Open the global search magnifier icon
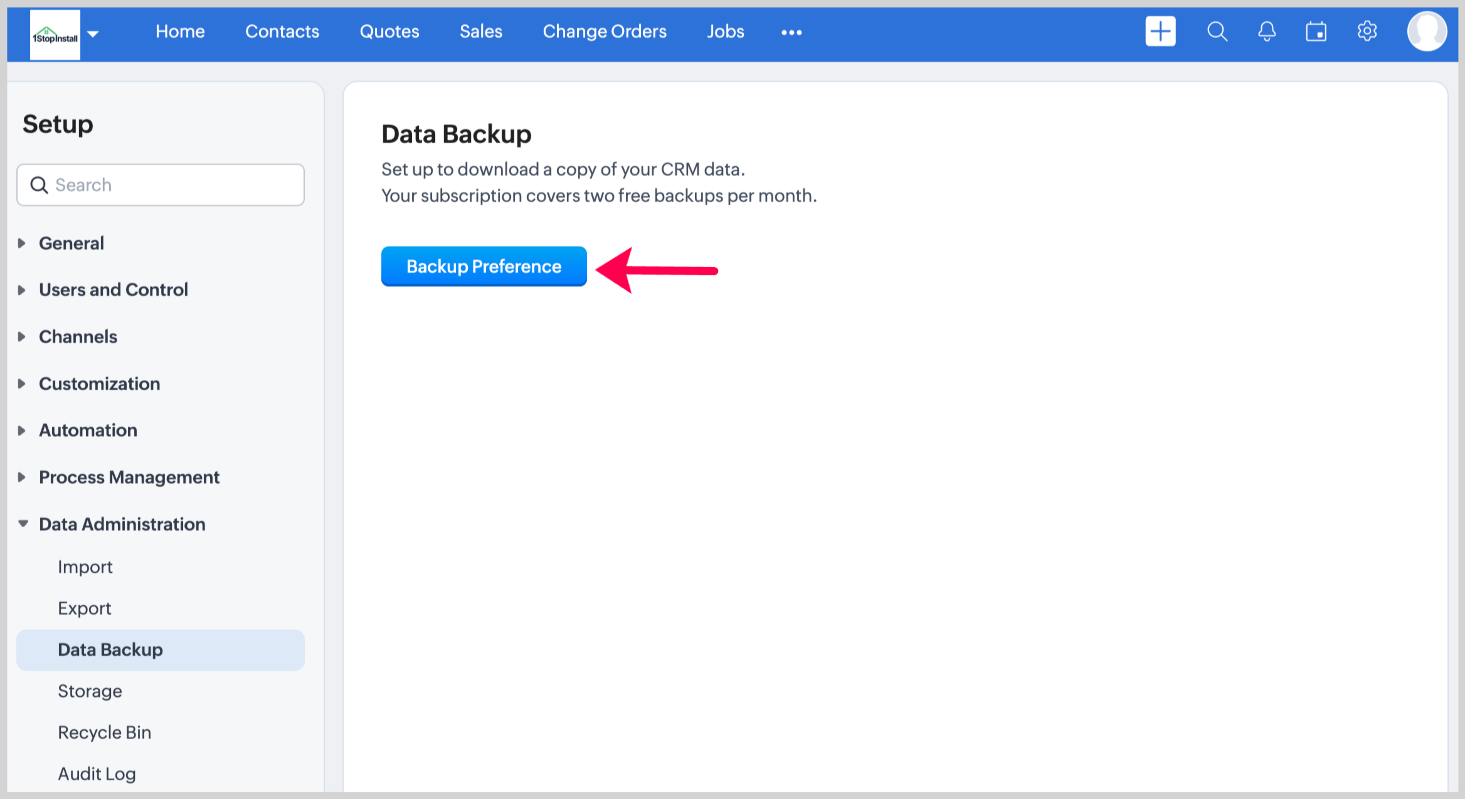 [x=1217, y=31]
